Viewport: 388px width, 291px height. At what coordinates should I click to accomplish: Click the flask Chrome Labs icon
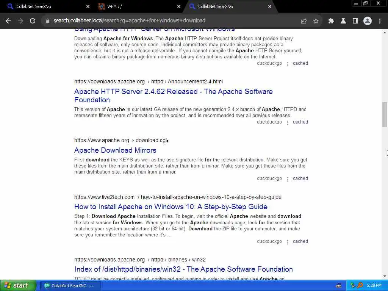tap(343, 21)
